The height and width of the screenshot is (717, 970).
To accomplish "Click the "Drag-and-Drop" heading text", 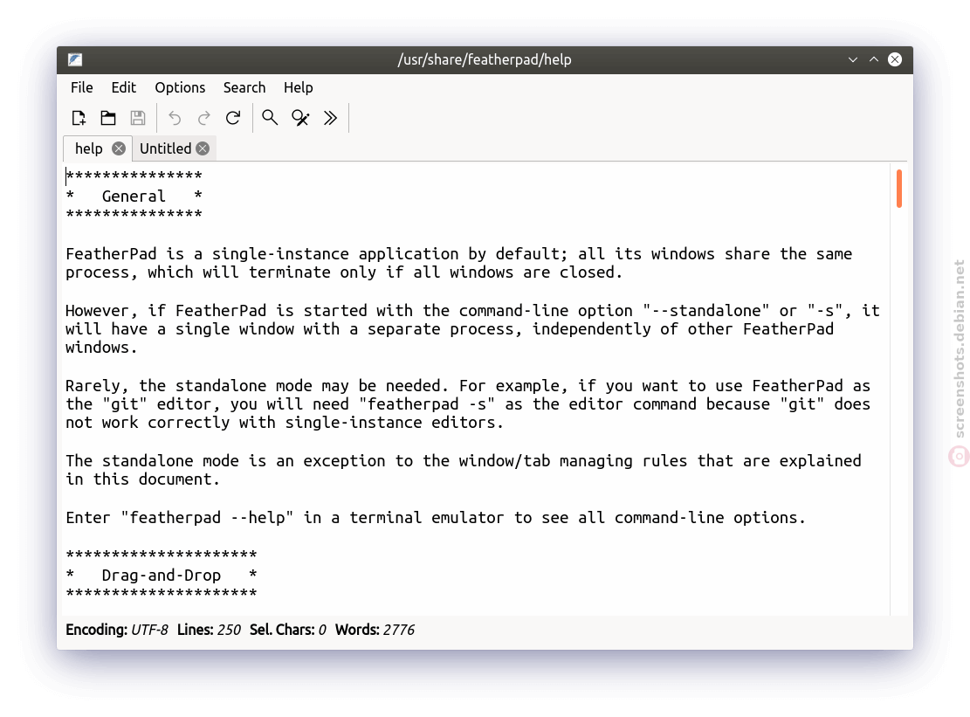I will [x=162, y=576].
